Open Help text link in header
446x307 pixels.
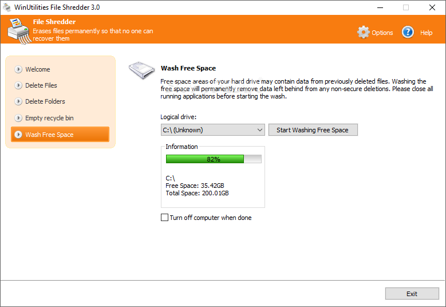[426, 33]
